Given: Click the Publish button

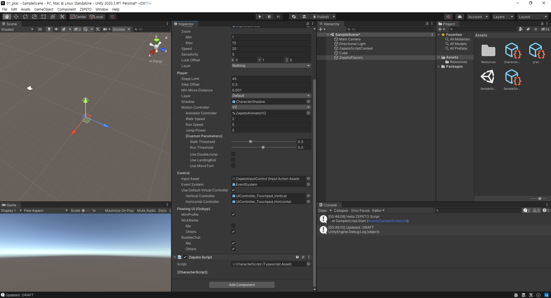Looking at the screenshot, I should [x=321, y=17].
